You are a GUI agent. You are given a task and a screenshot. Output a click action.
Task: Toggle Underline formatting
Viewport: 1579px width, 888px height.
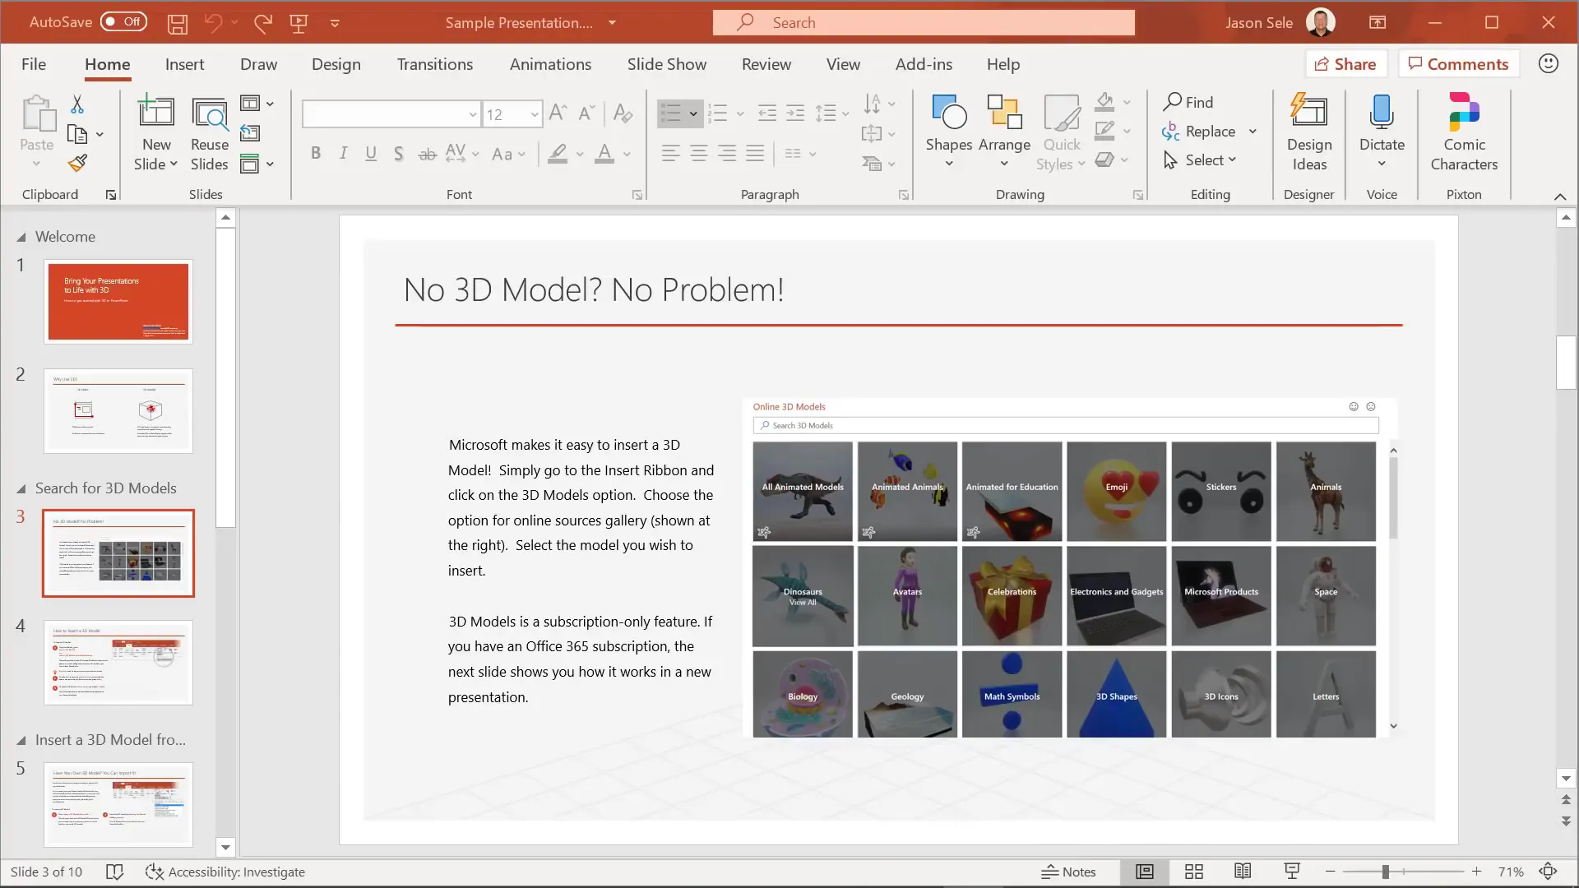coord(371,154)
